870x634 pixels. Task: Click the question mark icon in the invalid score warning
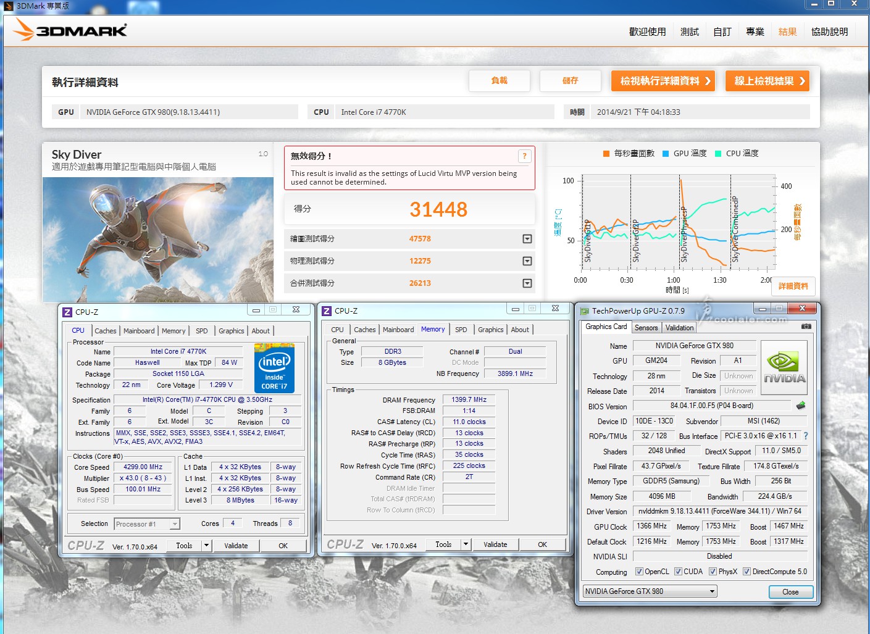pyautogui.click(x=524, y=156)
